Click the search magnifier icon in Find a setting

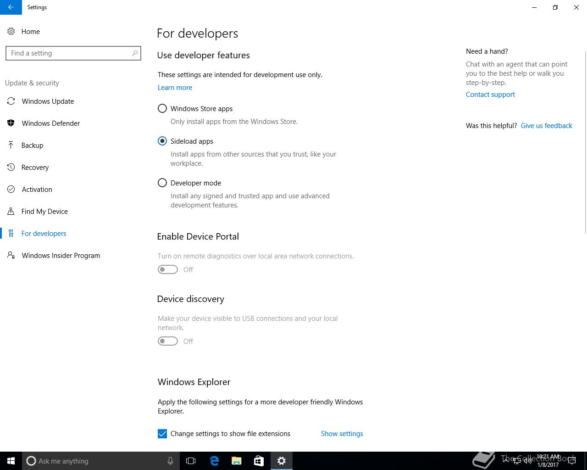(x=135, y=53)
